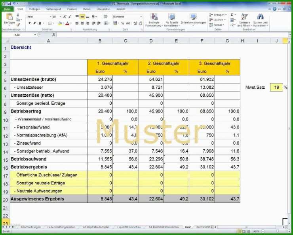Switch to the Seitenlayout ribbon tab

point(53,9)
